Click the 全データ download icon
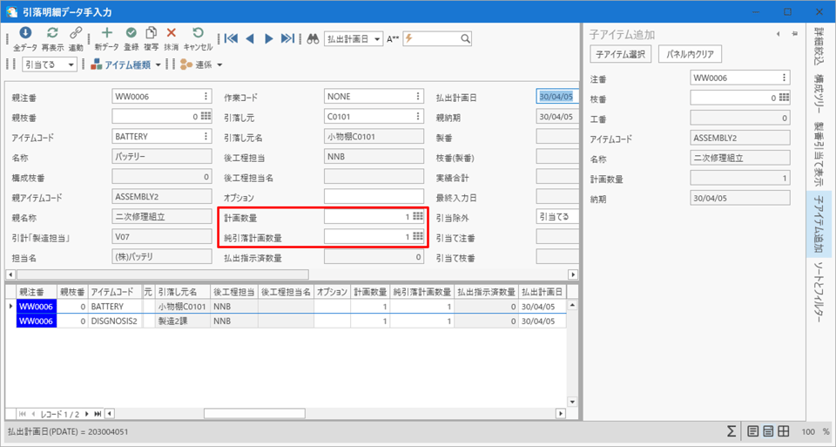This screenshot has width=836, height=447. pos(25,34)
